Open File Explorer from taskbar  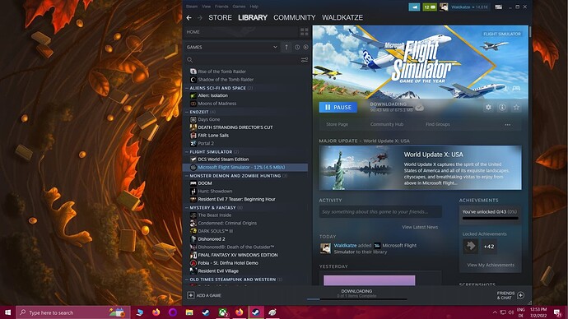[189, 312]
